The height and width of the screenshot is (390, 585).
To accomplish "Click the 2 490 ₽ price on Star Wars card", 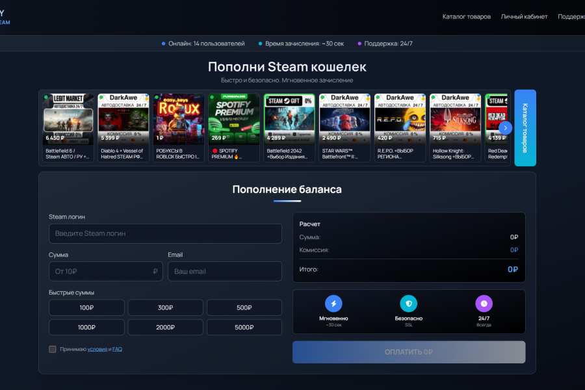I will coord(331,138).
